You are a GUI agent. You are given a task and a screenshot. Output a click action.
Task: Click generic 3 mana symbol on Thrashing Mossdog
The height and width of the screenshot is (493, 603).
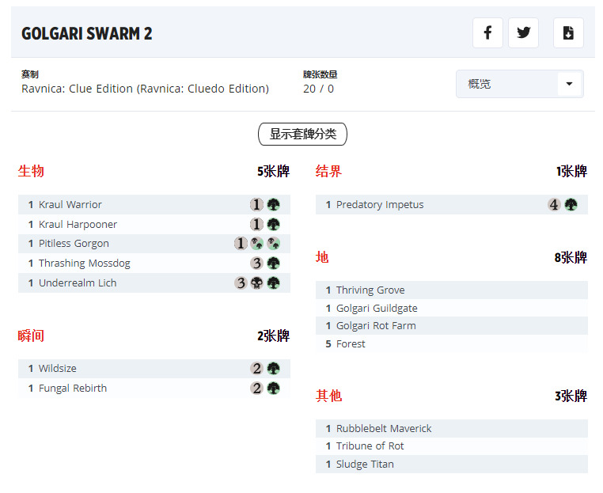pyautogui.click(x=256, y=264)
